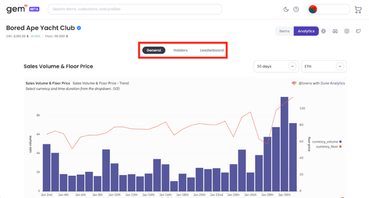Open the collection website globe icon
The height and width of the screenshot is (198, 369).
[324, 31]
